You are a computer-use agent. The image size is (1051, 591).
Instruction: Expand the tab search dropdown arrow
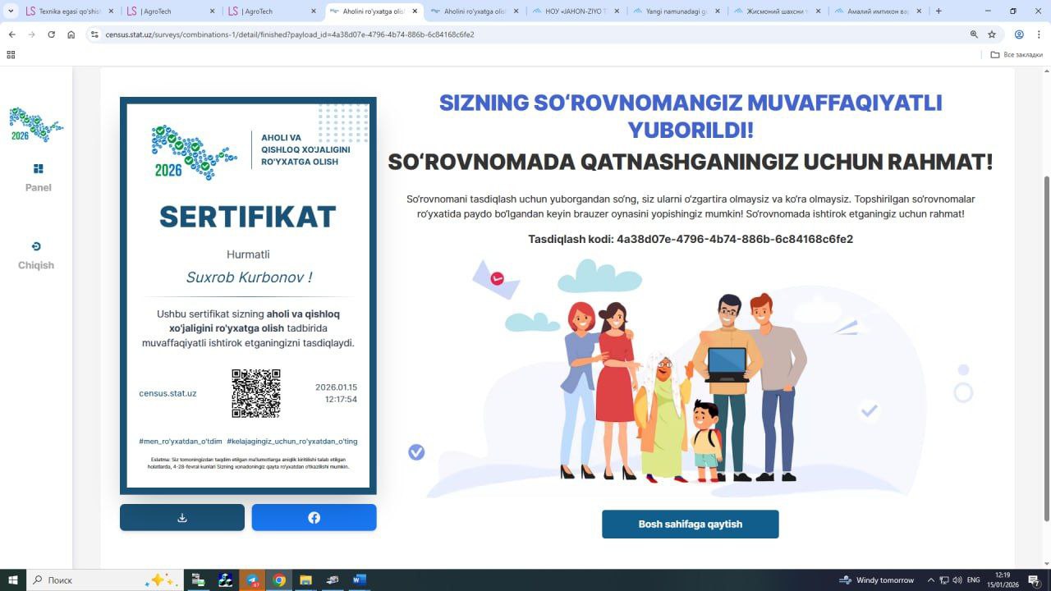[11, 11]
